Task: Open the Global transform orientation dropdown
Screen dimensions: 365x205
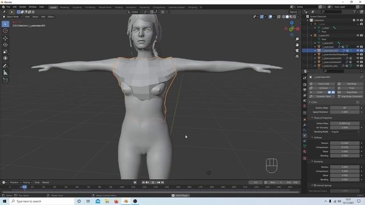Action: tap(135, 12)
